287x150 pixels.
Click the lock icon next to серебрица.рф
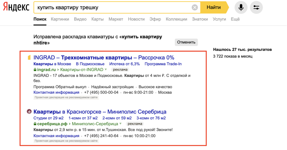[x=35, y=124]
